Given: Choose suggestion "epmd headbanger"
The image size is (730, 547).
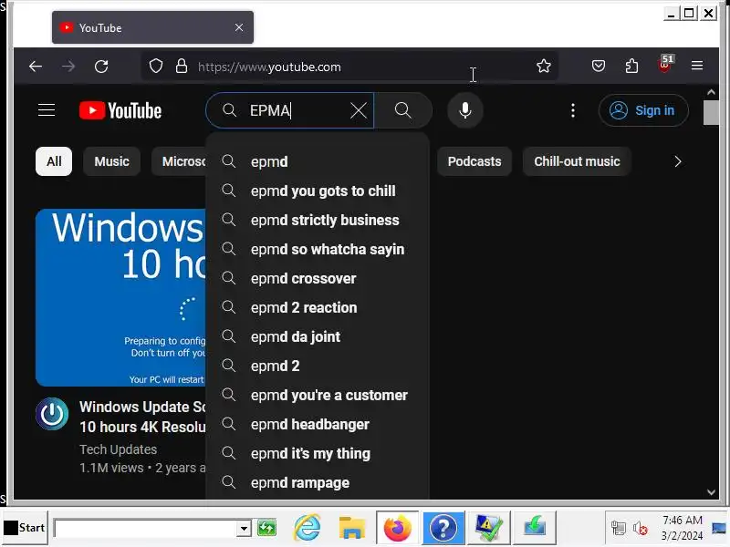Looking at the screenshot, I should click(x=317, y=424).
